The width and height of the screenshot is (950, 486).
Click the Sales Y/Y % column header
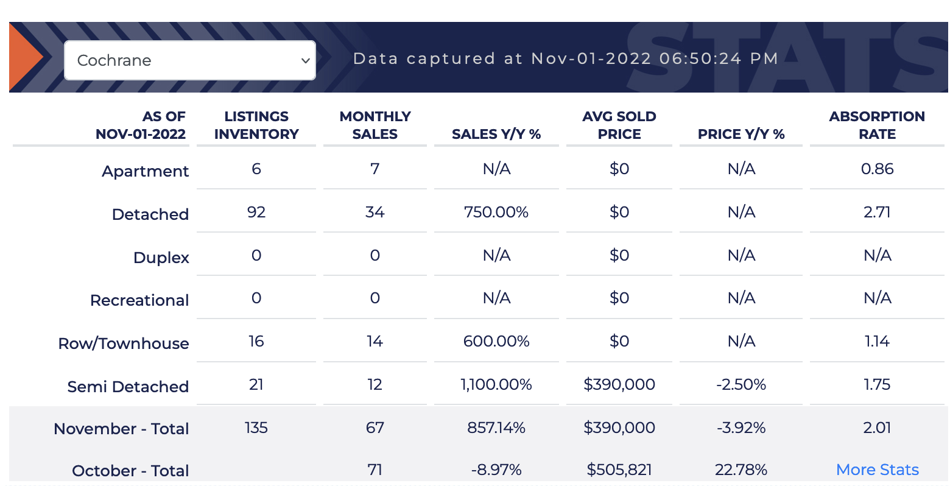click(x=496, y=134)
